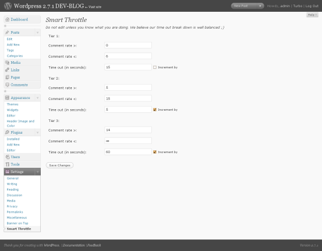Open the Feedback footer link
This screenshot has height=251, width=322.
(x=94, y=245)
